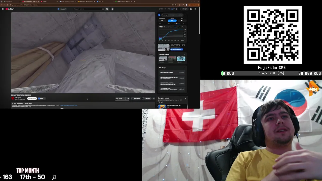Start voice search with microphone icon
322x181 pixels.
click(112, 9)
